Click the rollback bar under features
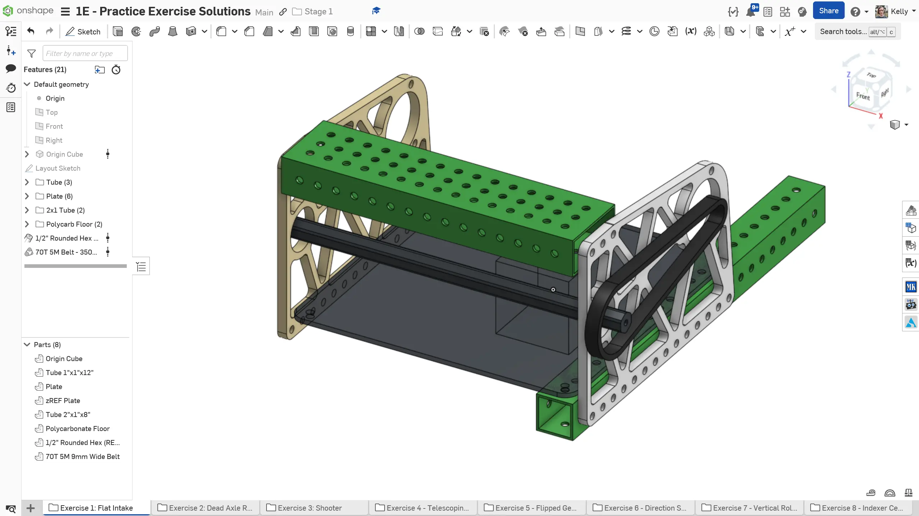Image resolution: width=919 pixels, height=516 pixels. [75, 266]
